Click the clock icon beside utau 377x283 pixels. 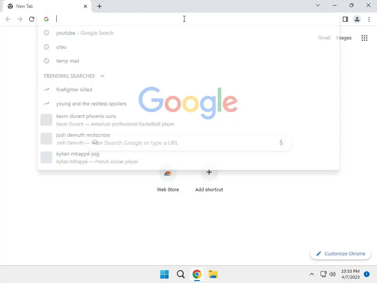pyautogui.click(x=46, y=47)
